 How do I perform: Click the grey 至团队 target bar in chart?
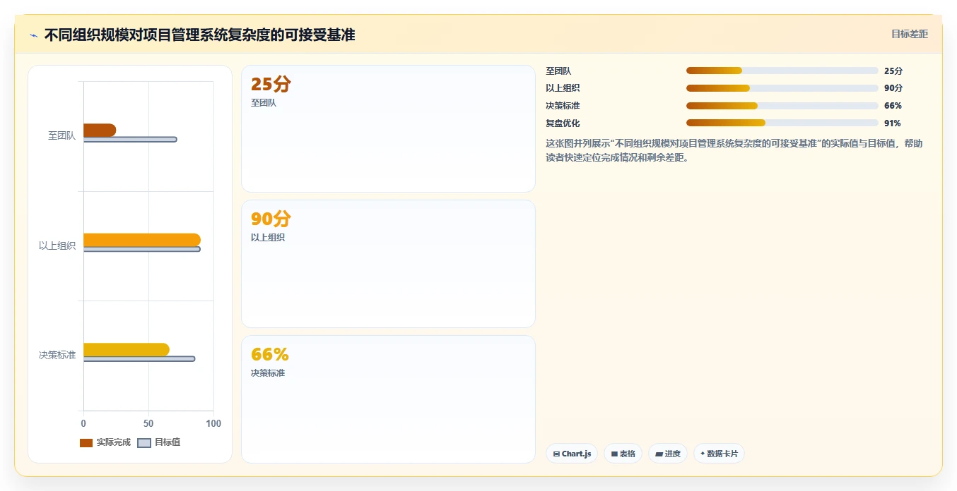130,139
